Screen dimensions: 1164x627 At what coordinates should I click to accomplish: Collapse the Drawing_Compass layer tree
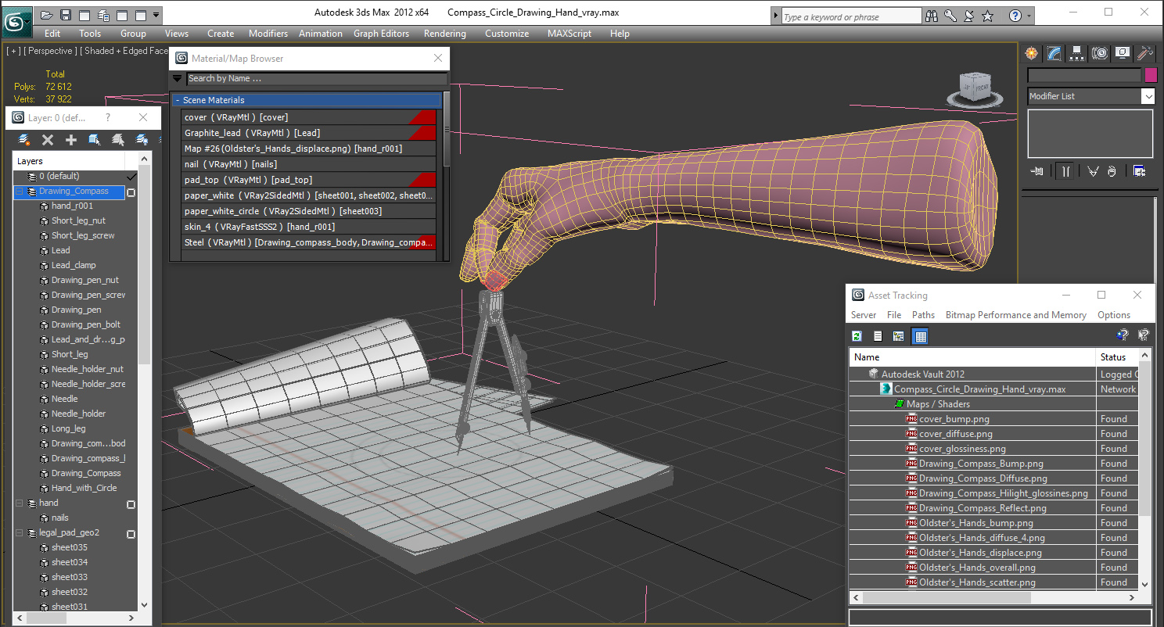pos(20,192)
